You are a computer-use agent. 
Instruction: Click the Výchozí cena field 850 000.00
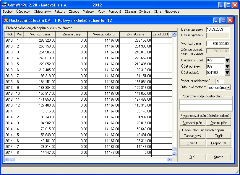[218, 44]
